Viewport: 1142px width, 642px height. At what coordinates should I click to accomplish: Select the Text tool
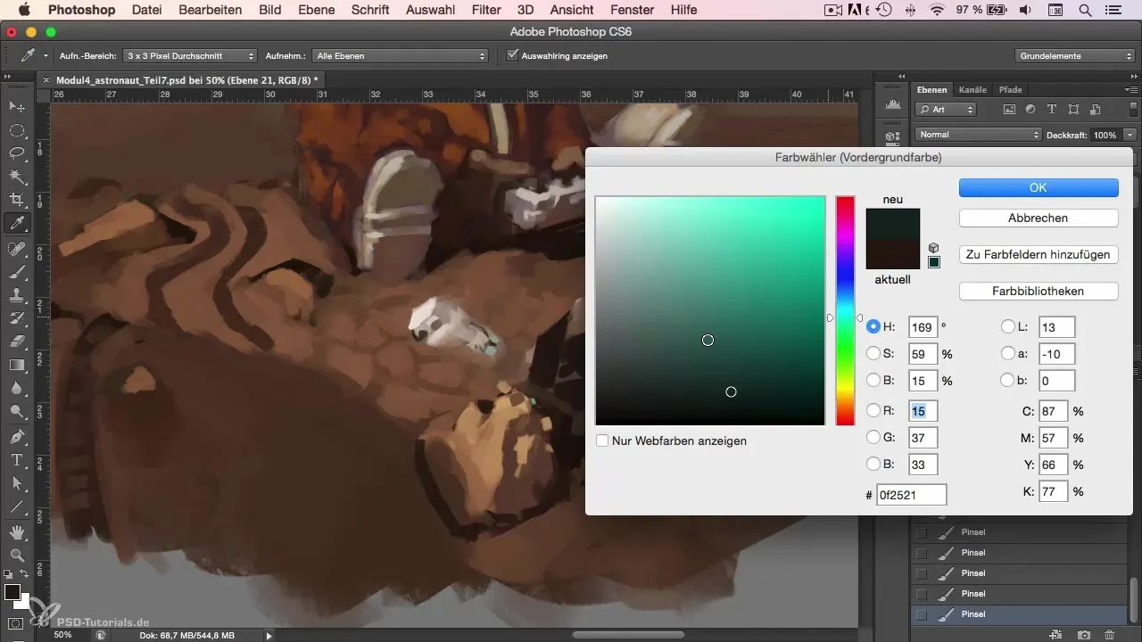click(16, 460)
